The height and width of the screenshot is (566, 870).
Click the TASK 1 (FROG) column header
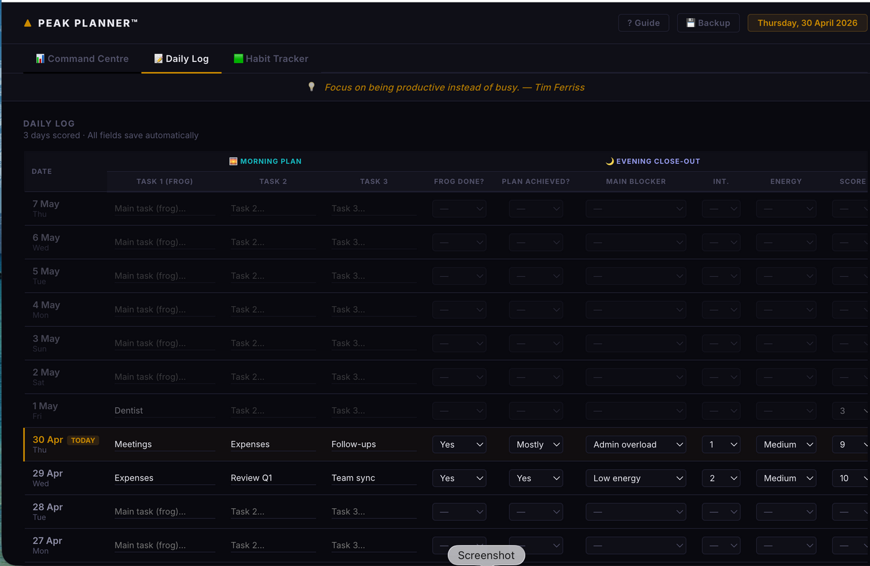click(x=164, y=181)
